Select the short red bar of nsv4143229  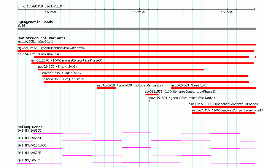tap(106, 88)
